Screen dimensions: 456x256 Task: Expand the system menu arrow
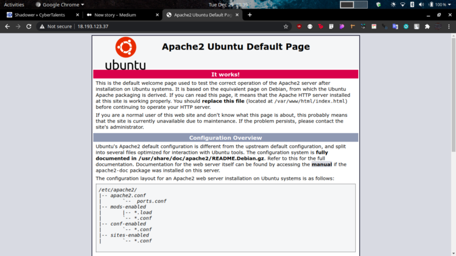pos(450,5)
